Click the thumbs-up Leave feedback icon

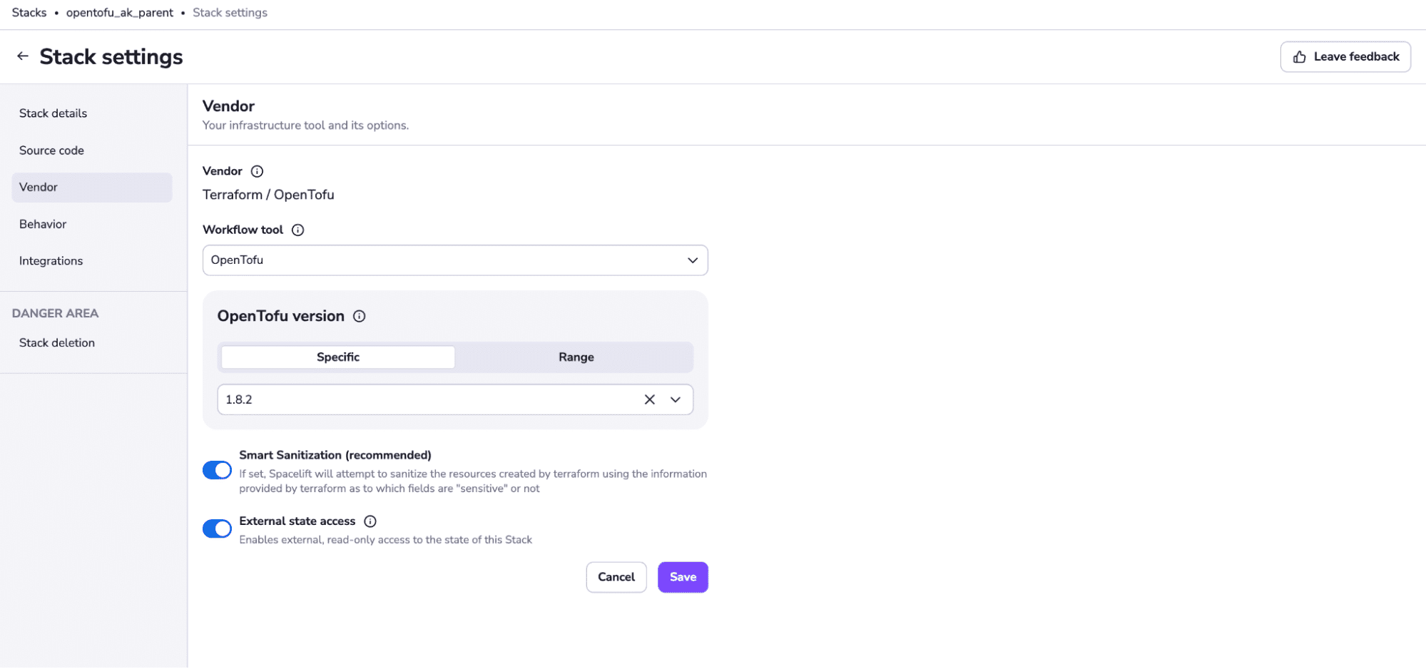1300,57
